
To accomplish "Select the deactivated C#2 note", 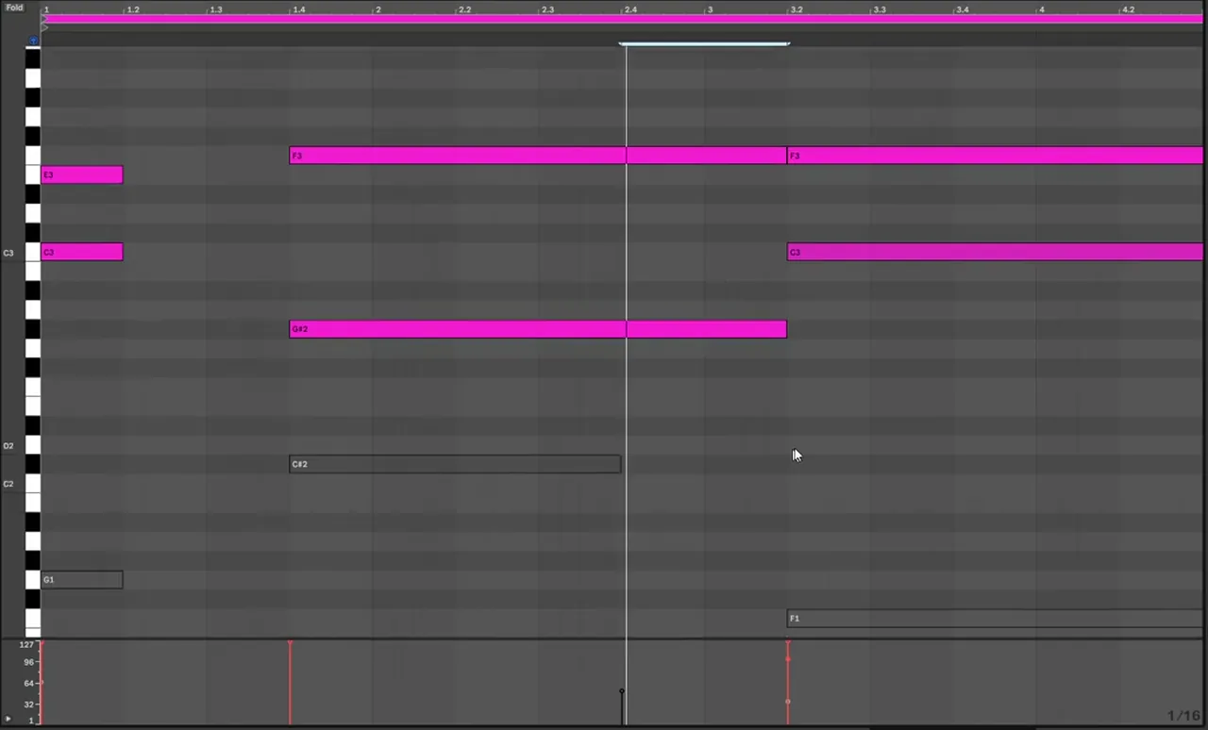I will [455, 464].
